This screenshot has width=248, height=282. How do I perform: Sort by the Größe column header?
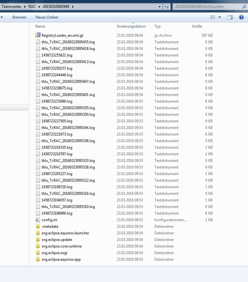click(197, 26)
